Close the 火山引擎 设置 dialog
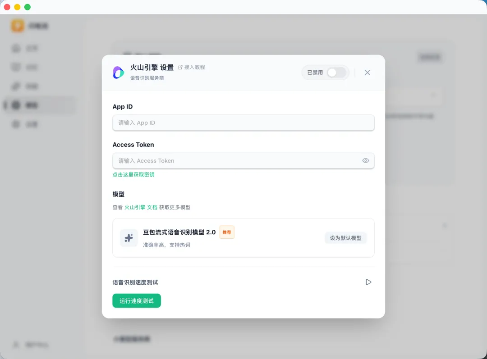 (x=367, y=73)
